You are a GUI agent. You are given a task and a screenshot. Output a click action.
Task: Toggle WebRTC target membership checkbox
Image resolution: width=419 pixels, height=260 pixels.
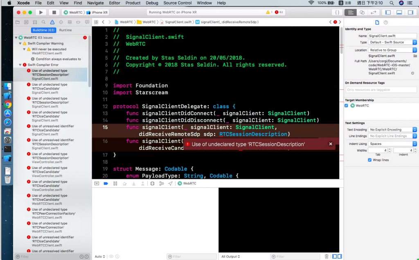pos(346,106)
